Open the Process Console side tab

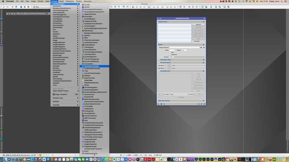point(287,147)
